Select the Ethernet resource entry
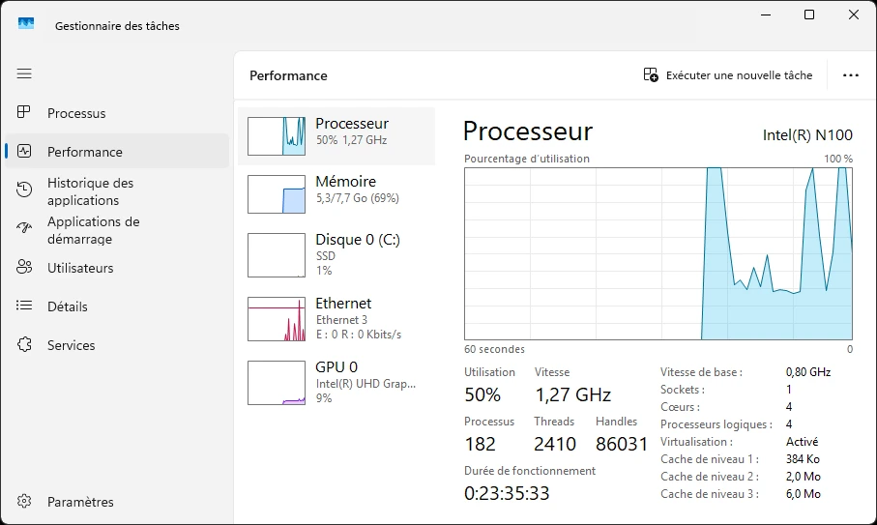877x525 pixels. coord(336,319)
